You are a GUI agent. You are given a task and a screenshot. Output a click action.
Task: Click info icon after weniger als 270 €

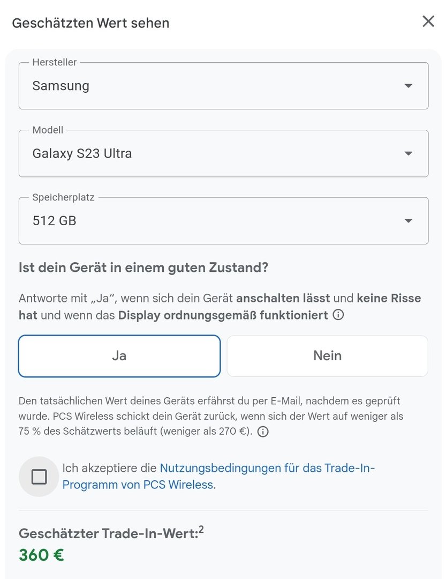click(x=263, y=432)
